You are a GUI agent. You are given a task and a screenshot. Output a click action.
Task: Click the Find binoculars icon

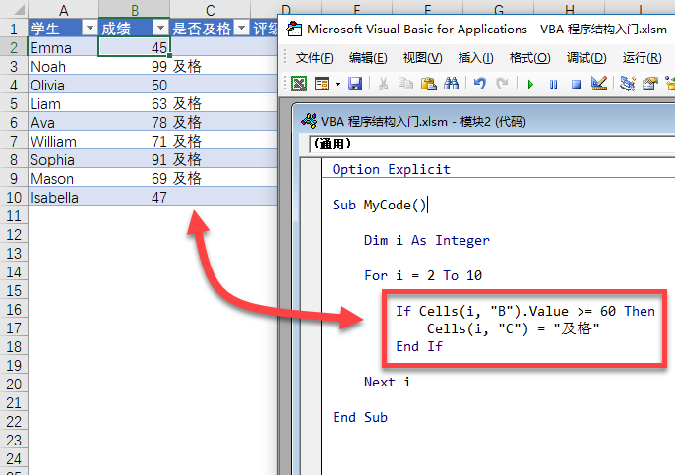[x=451, y=85]
